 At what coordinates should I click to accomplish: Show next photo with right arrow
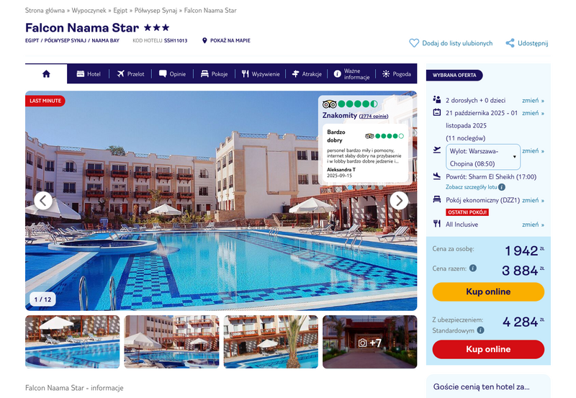click(x=399, y=201)
